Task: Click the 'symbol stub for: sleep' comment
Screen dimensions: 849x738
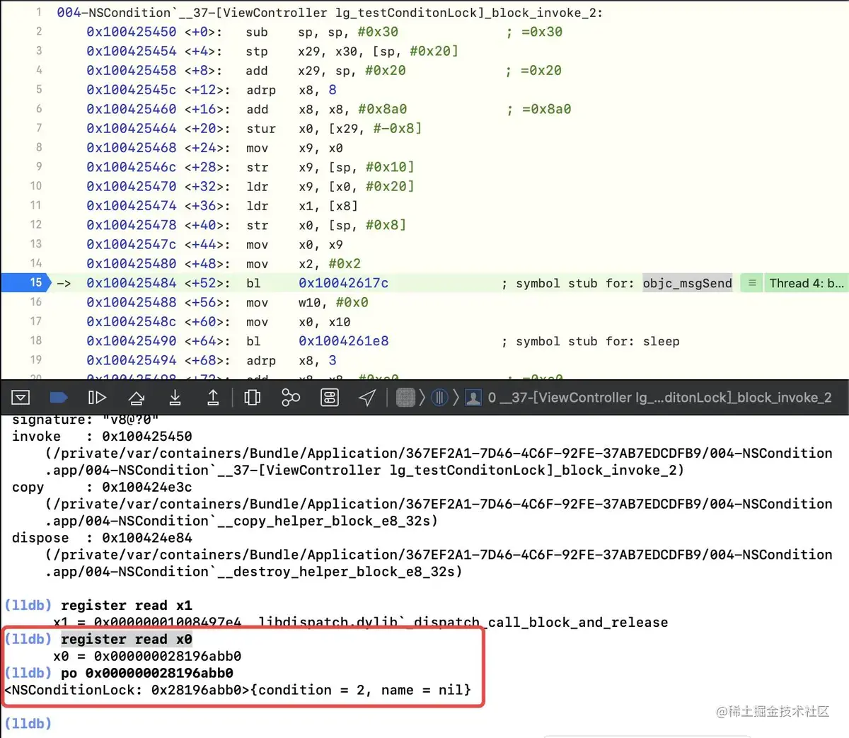Action: (591, 341)
